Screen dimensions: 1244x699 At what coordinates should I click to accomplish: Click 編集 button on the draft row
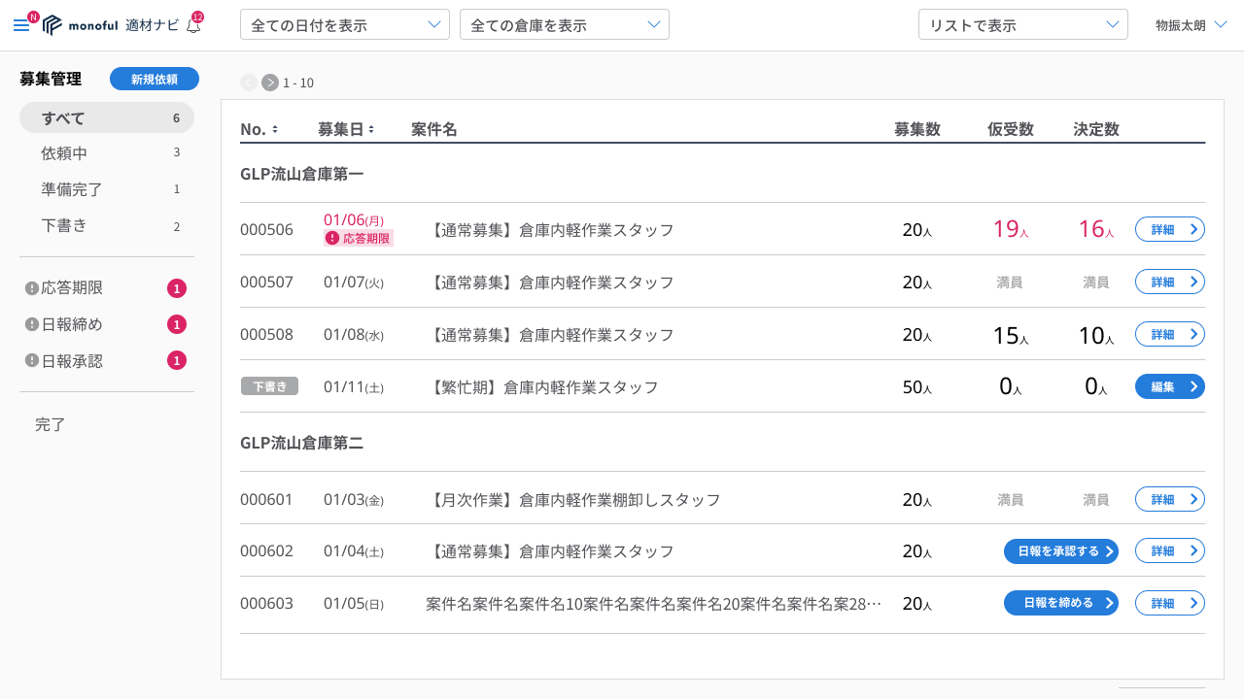click(x=1169, y=386)
